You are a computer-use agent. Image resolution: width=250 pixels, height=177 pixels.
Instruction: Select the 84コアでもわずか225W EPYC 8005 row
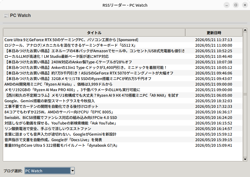[123, 112]
